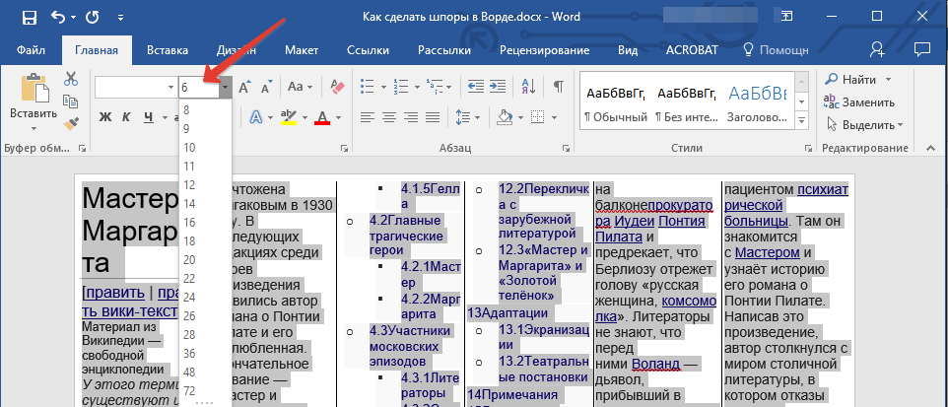Expand the styles gallery More button
The height and width of the screenshot is (407, 948).
802,121
